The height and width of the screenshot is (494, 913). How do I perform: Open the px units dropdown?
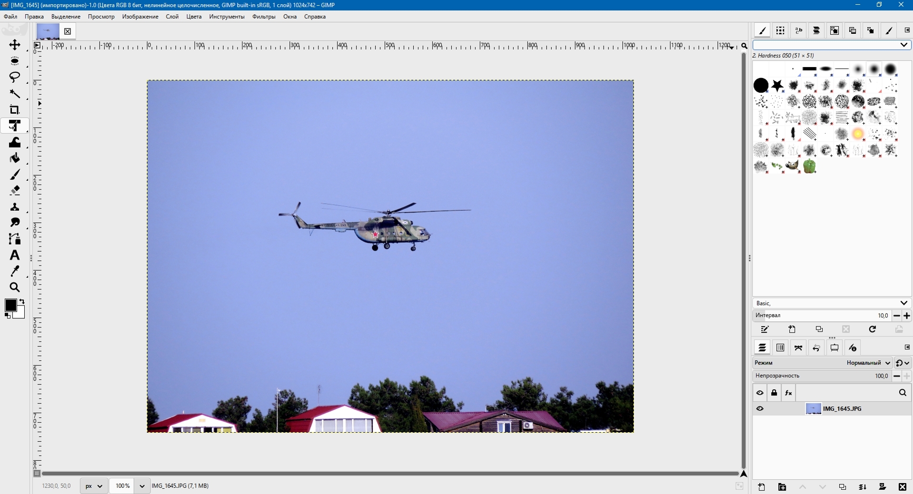tap(94, 486)
